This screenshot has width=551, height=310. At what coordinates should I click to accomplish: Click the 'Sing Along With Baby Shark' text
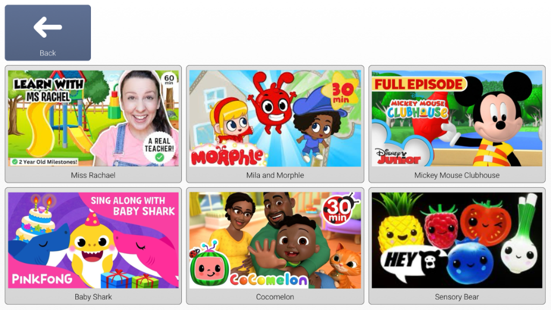(x=133, y=206)
